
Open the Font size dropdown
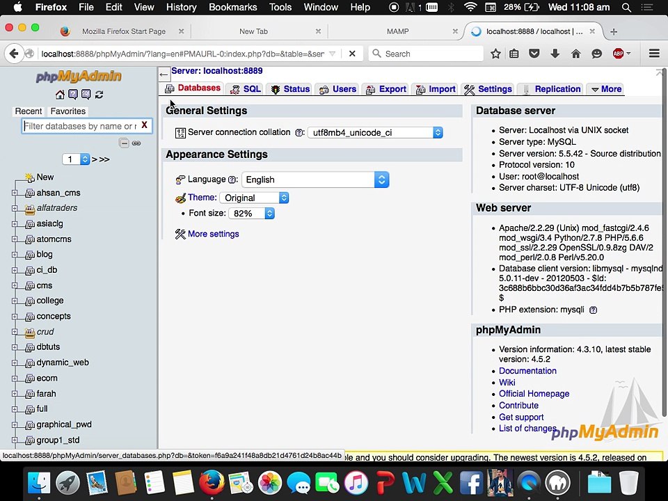tap(251, 213)
